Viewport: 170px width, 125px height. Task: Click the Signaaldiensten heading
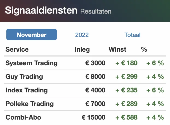coord(41,10)
